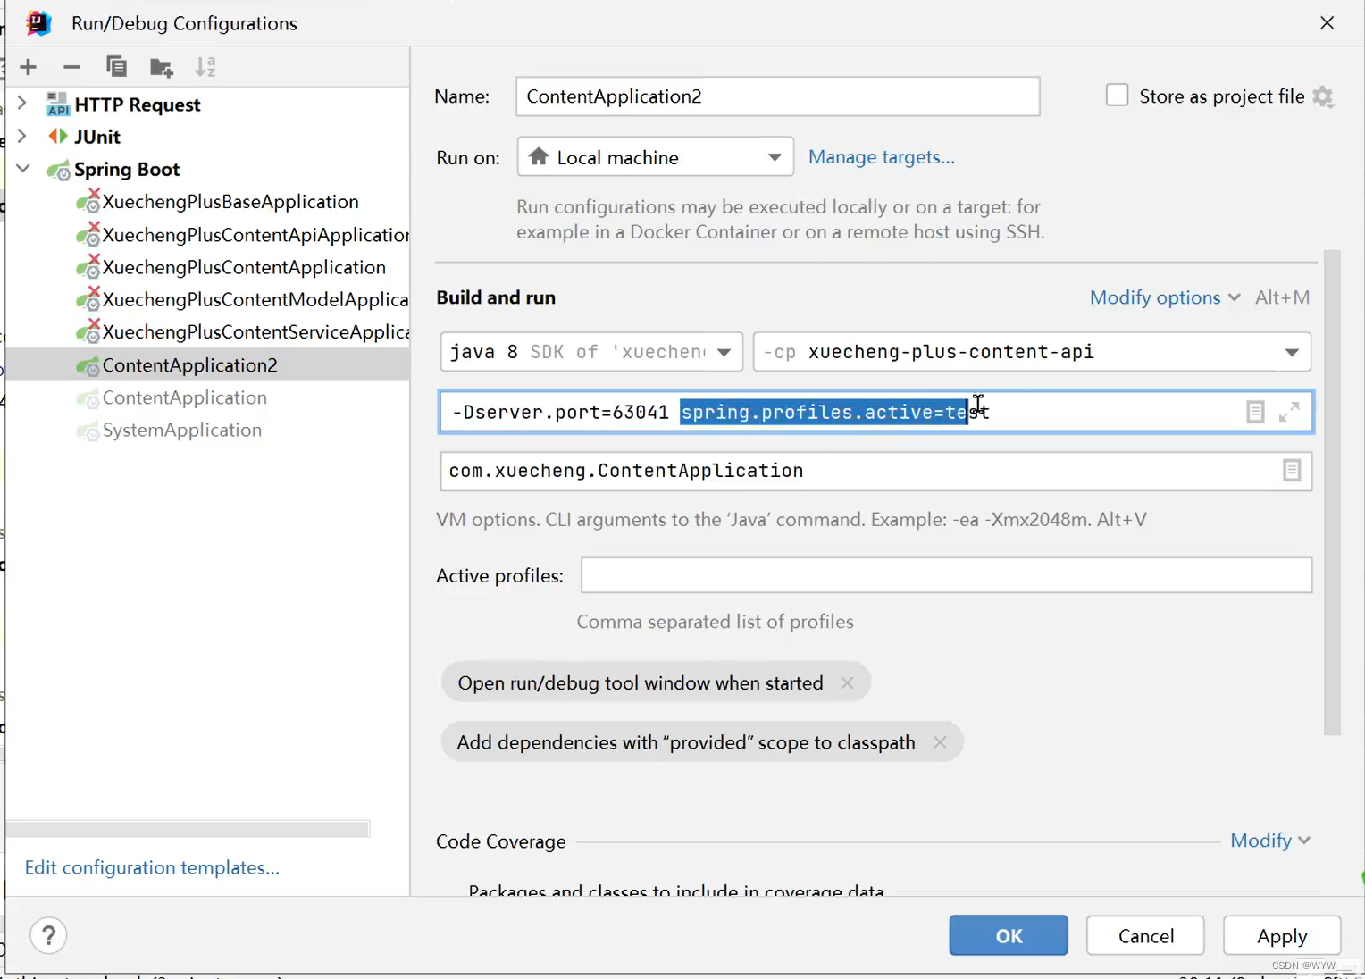
Task: Open the Code Coverage Modify menu
Action: coord(1270,841)
